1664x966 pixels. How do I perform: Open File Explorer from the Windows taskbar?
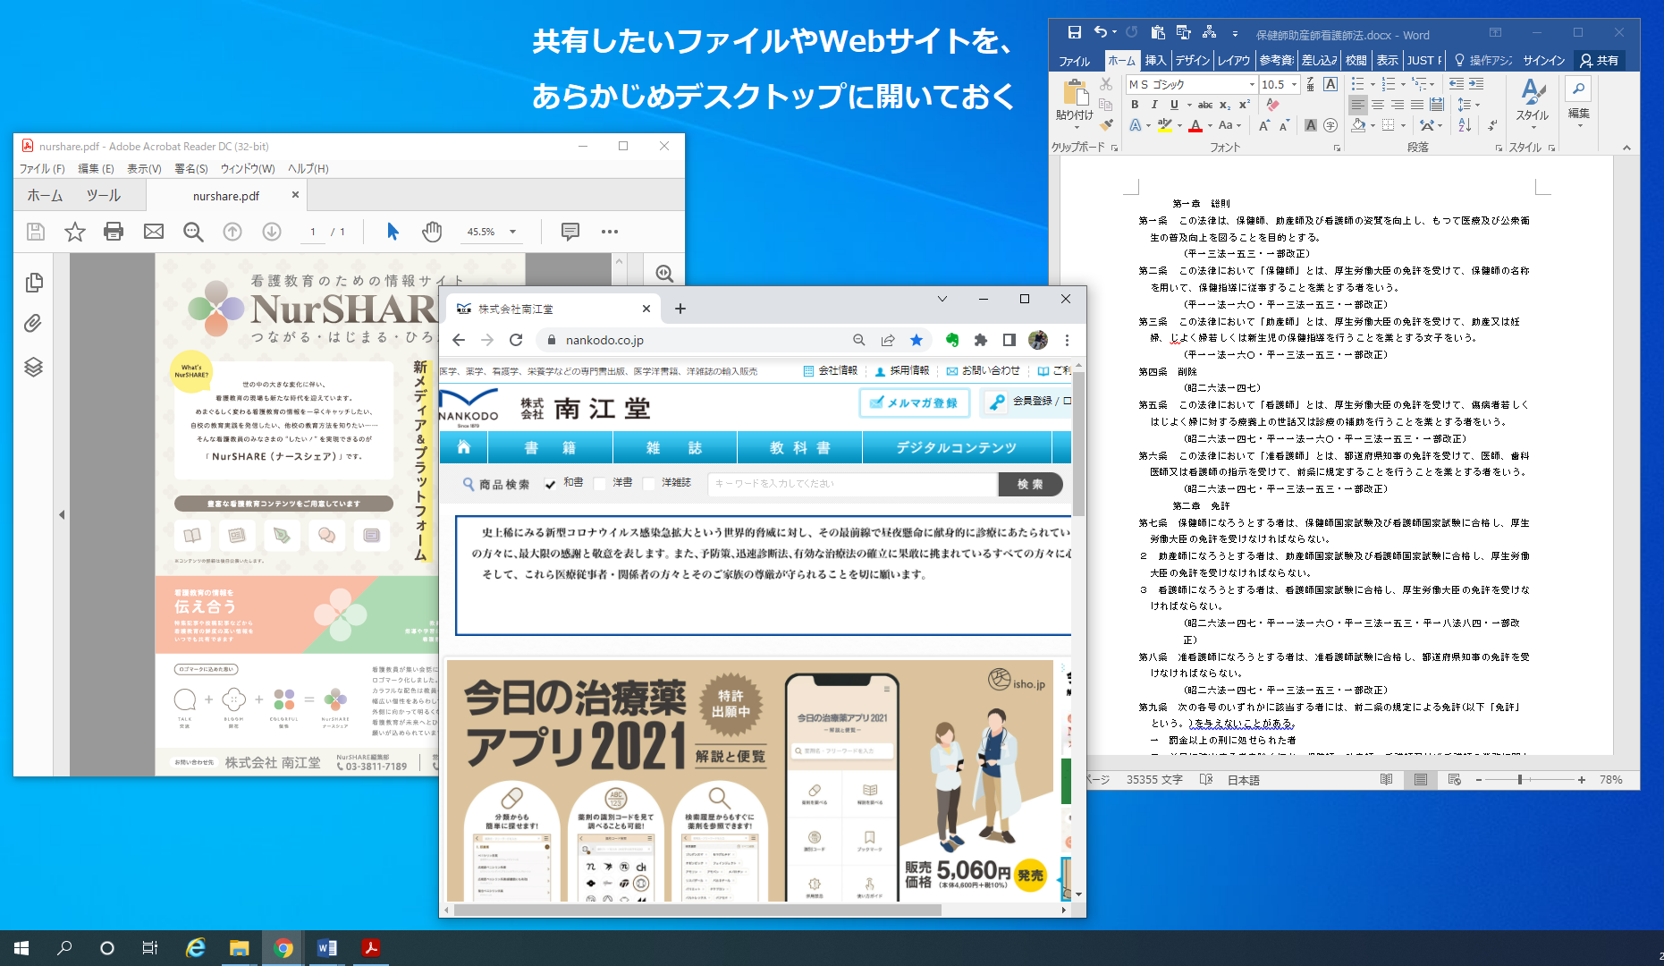click(239, 948)
